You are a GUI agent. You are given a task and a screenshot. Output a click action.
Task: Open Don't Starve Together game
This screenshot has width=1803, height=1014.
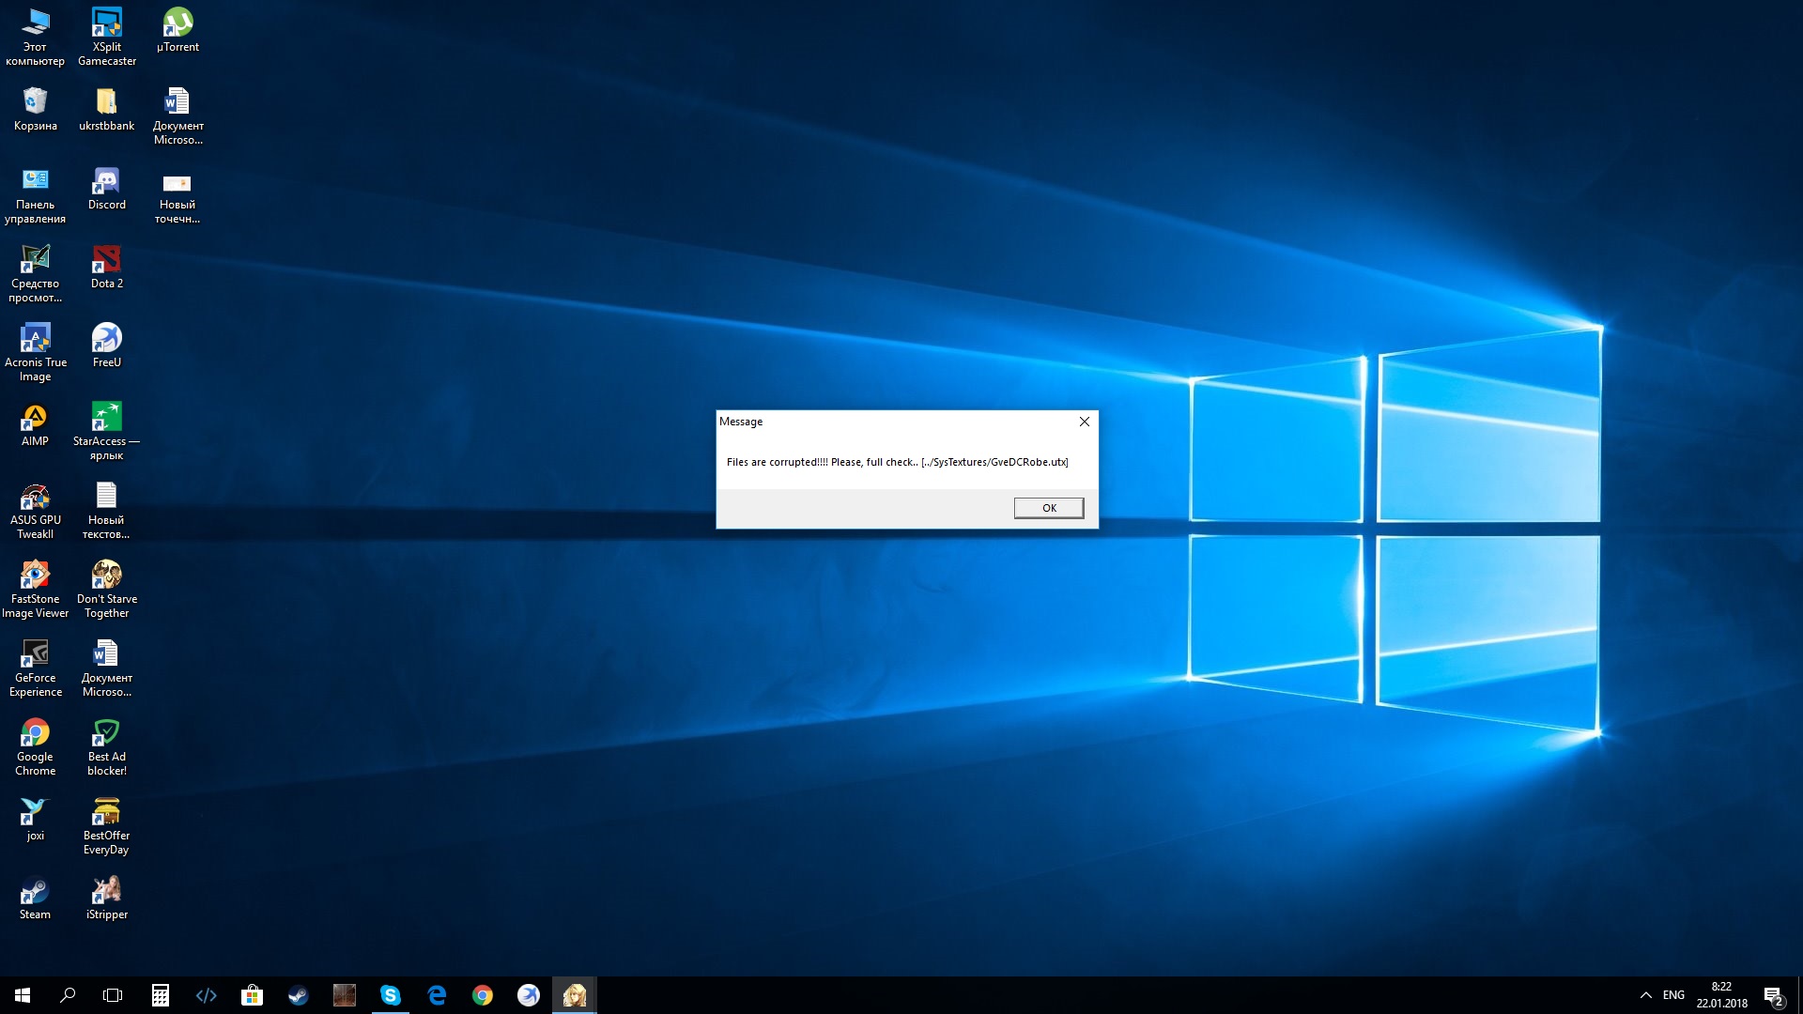coord(105,574)
